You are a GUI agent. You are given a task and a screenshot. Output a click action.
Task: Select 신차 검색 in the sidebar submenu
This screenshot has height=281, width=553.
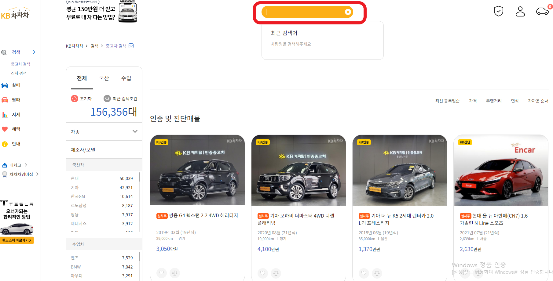coord(19,73)
